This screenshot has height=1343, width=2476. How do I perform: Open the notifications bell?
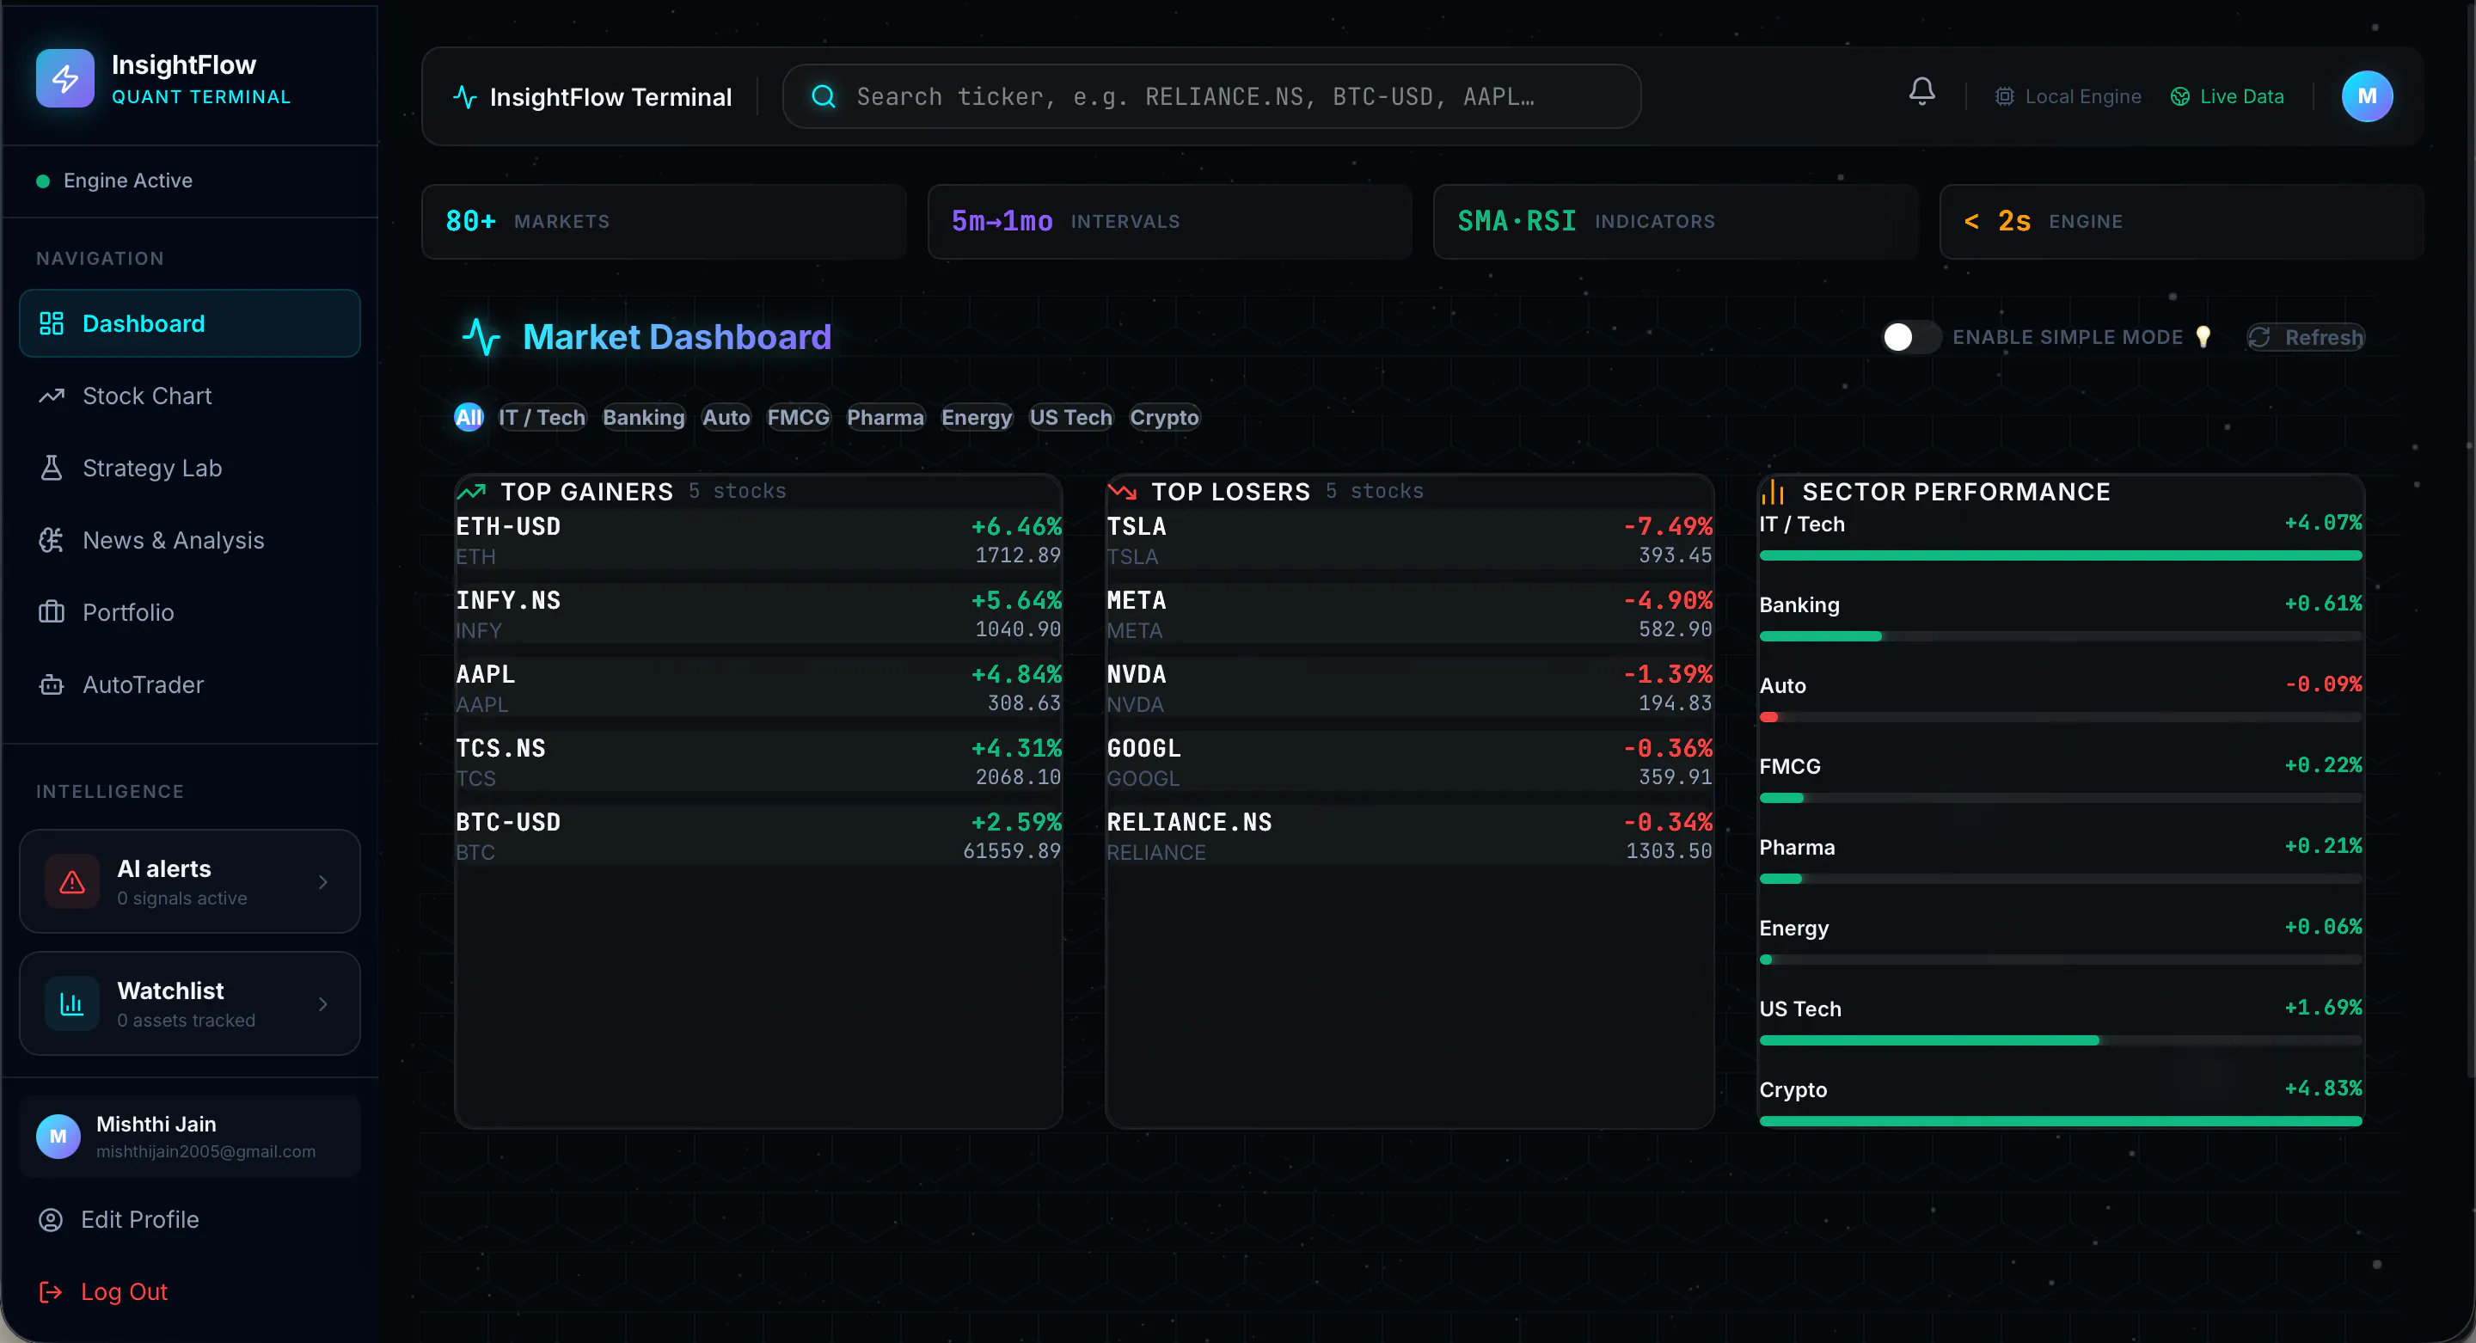click(x=1921, y=91)
